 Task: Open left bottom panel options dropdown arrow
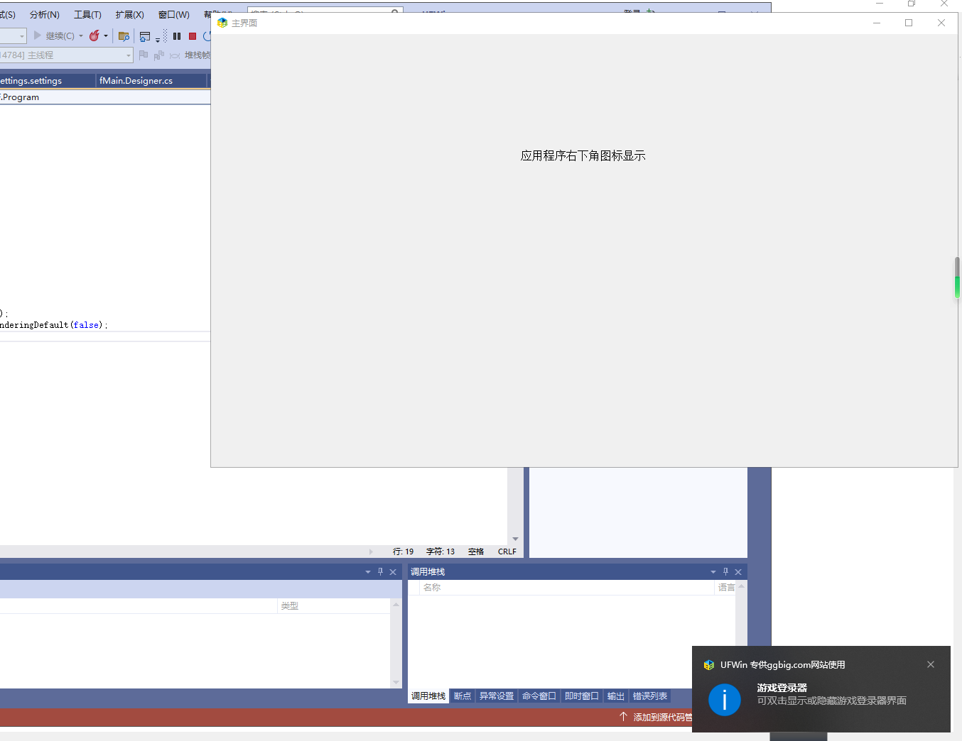pos(368,572)
